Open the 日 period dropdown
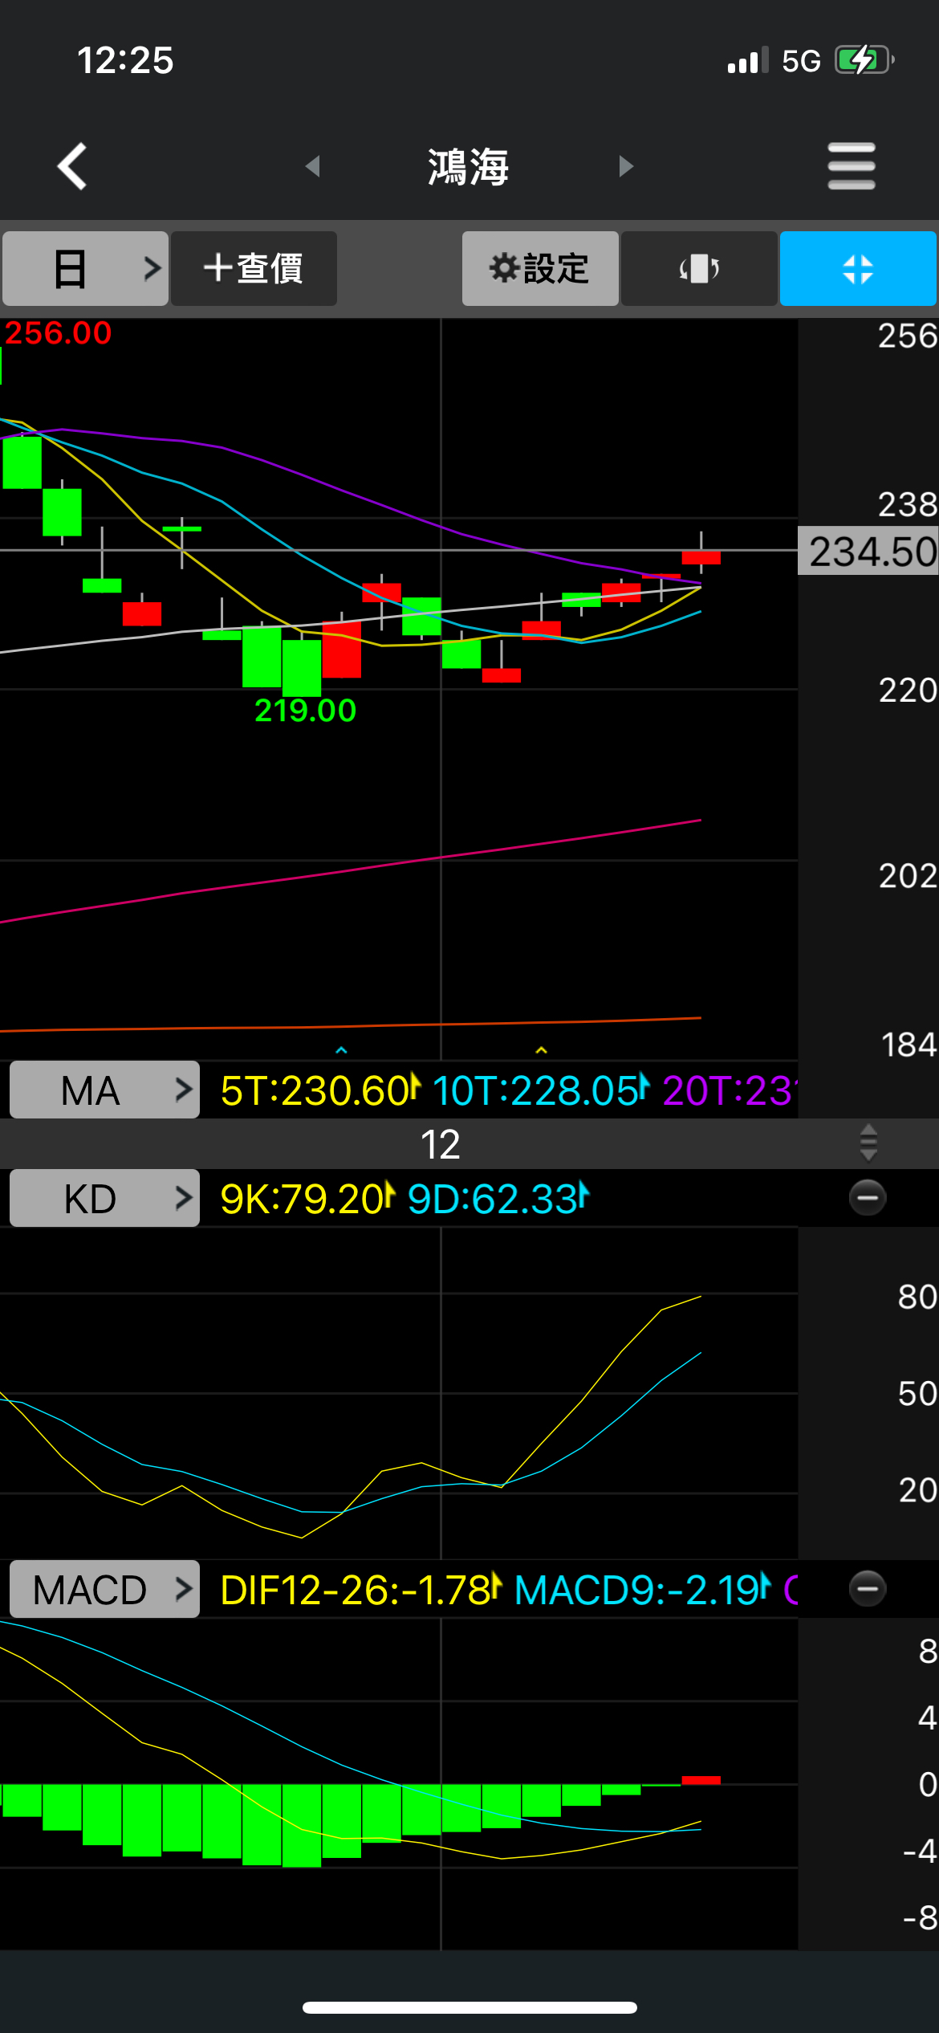The width and height of the screenshot is (939, 2033). click(85, 268)
